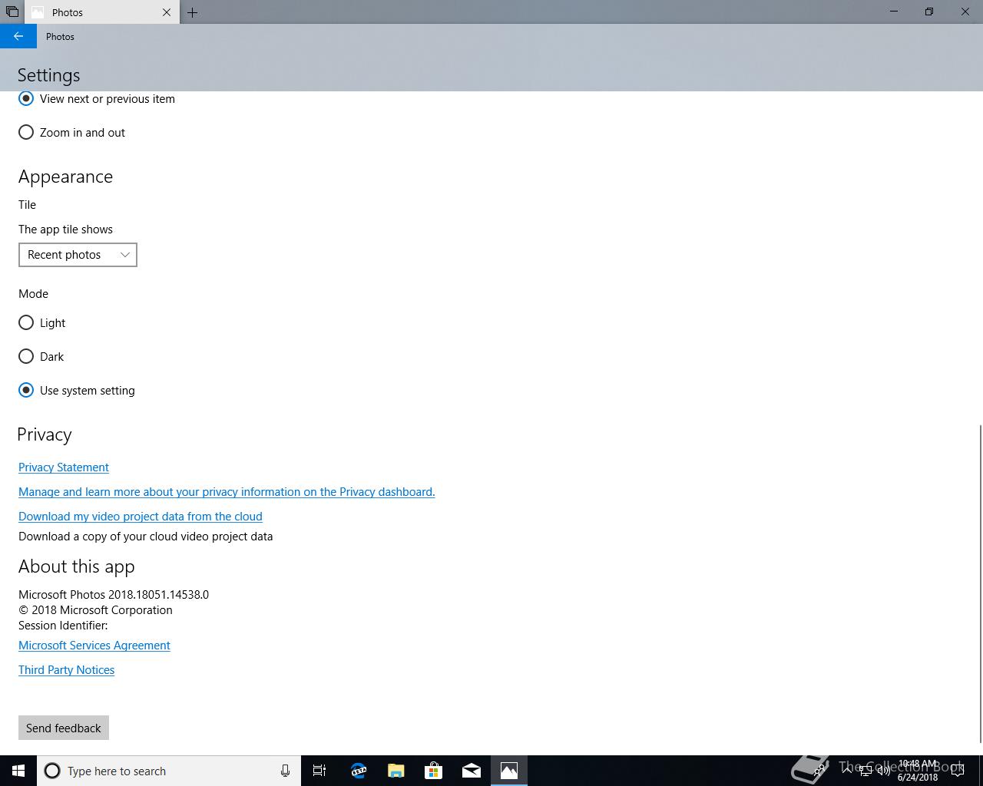The width and height of the screenshot is (983, 786).
Task: Click the tab sets icon in title bar
Action: coord(12,12)
